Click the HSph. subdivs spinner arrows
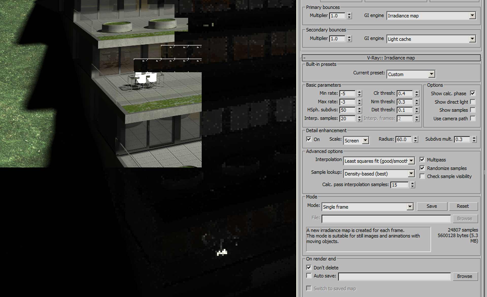This screenshot has height=297, width=487. (359, 110)
